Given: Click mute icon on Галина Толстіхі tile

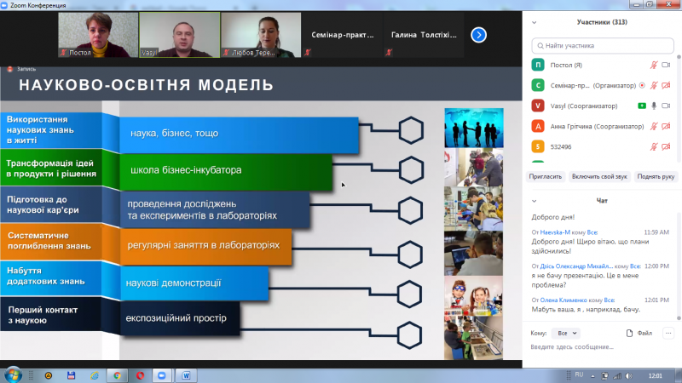Looking at the screenshot, I should tap(389, 53).
